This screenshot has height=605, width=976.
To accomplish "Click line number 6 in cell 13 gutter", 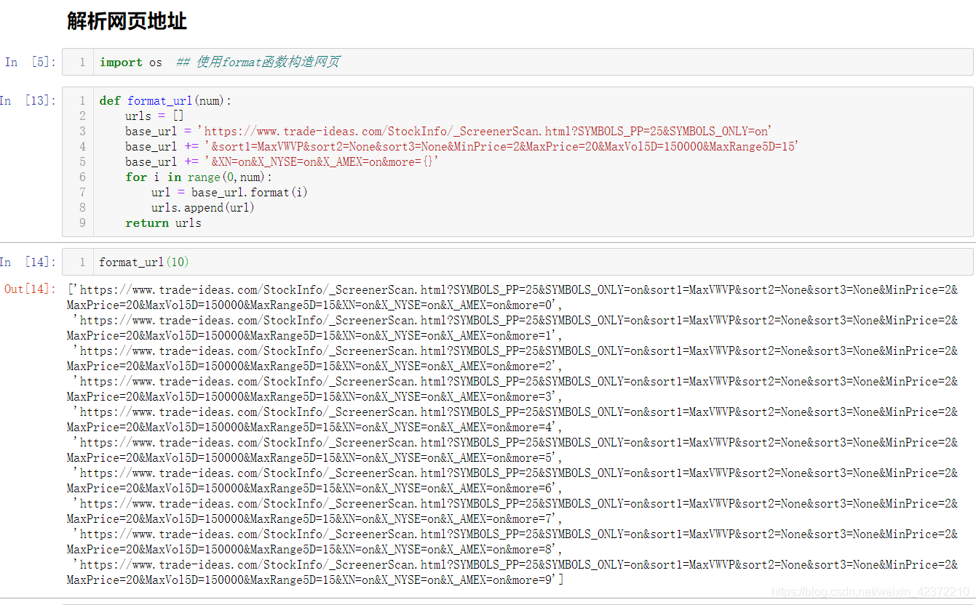I will pyautogui.click(x=82, y=177).
